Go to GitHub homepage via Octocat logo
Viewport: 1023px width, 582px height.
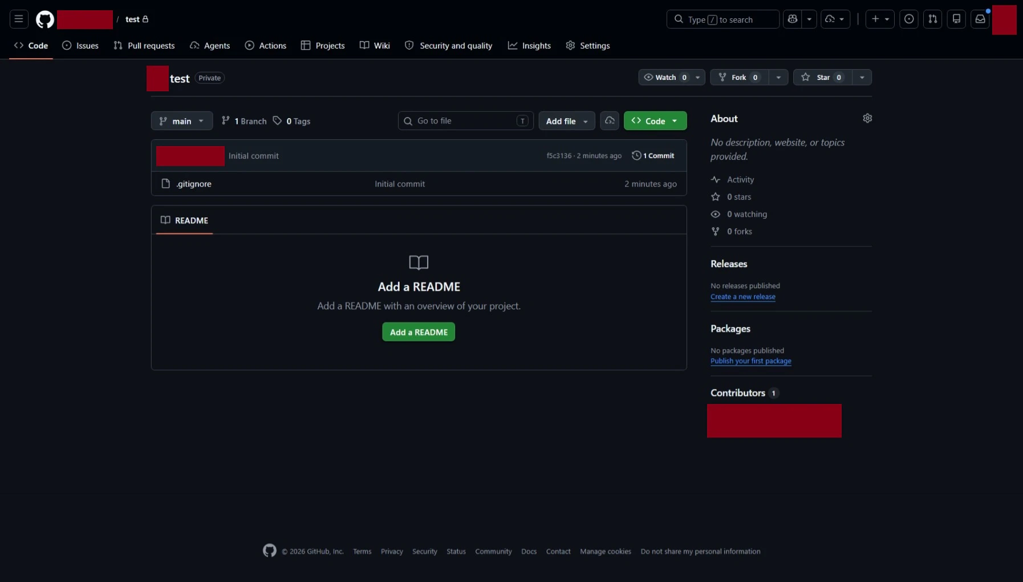45,19
